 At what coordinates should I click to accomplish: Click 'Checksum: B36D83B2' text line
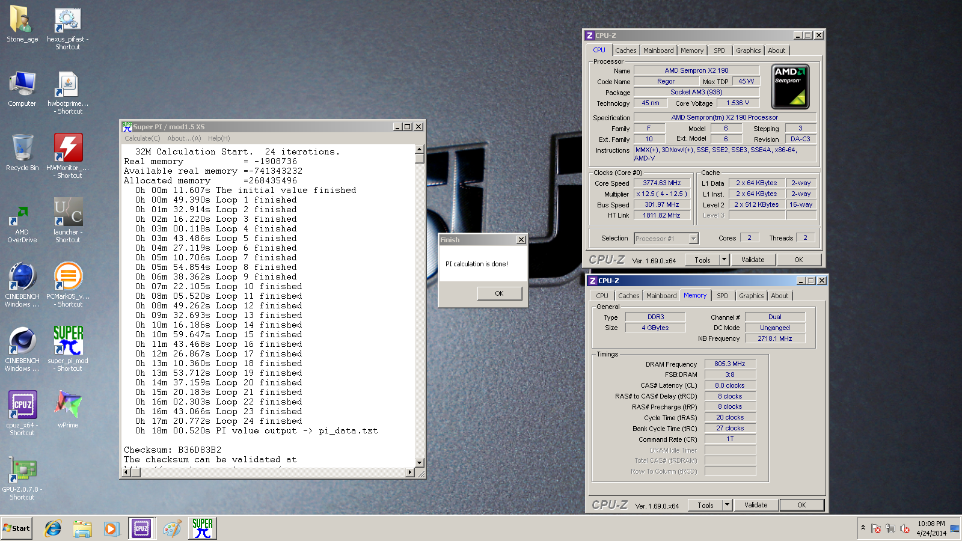pos(173,450)
